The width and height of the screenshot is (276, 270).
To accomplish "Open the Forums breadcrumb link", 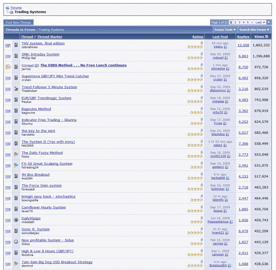I will (16, 8).
